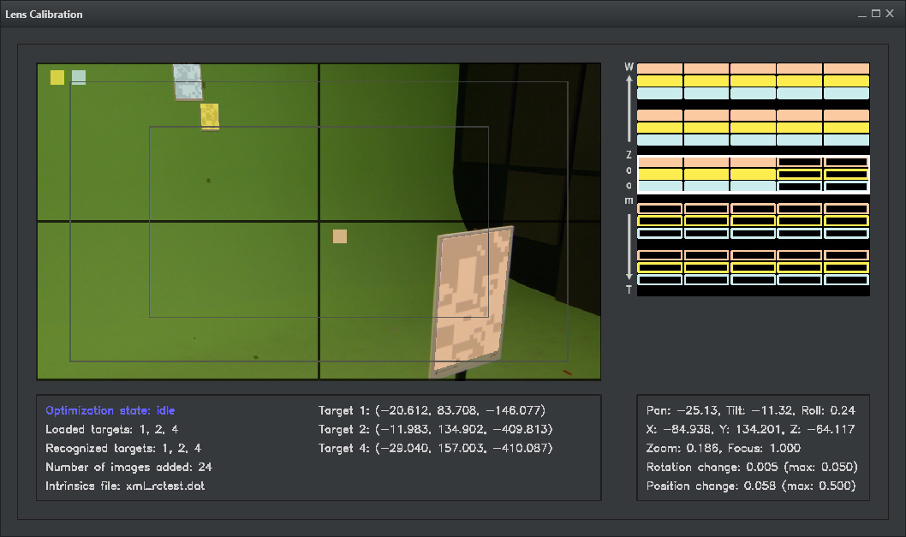The width and height of the screenshot is (906, 537).
Task: Close the Lens Calibration window
Action: (x=891, y=14)
